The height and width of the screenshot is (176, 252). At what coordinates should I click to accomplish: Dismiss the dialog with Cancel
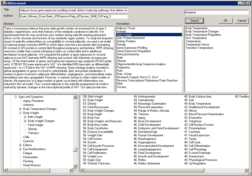click(x=242, y=21)
